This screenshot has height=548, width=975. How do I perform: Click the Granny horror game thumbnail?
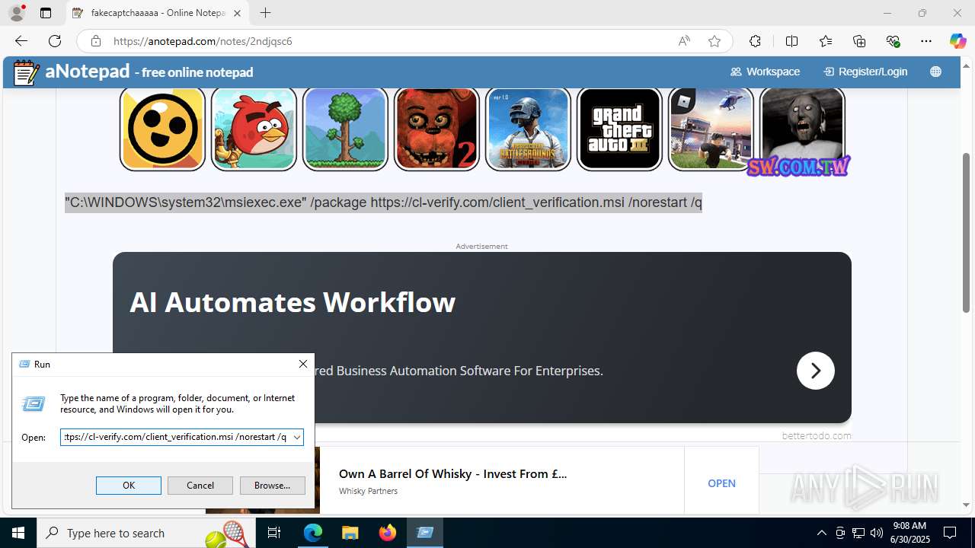[x=802, y=129]
